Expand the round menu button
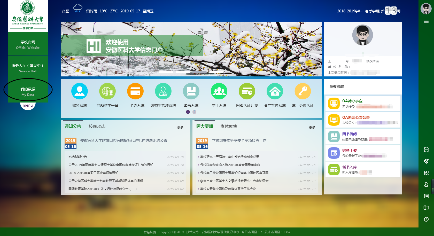This screenshot has height=236, width=434. click(28, 106)
